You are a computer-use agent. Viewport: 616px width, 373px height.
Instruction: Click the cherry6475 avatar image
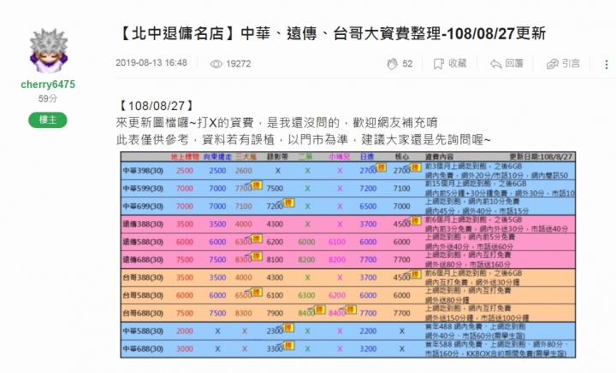49,50
